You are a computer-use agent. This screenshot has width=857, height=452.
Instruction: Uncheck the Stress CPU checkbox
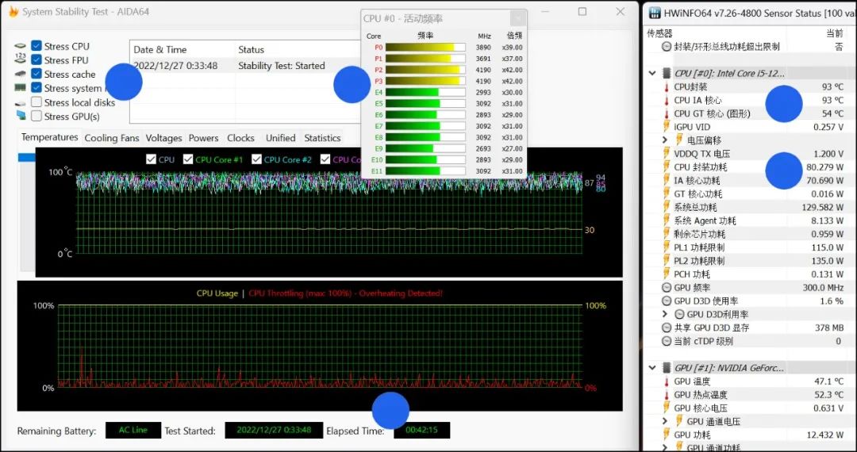37,46
